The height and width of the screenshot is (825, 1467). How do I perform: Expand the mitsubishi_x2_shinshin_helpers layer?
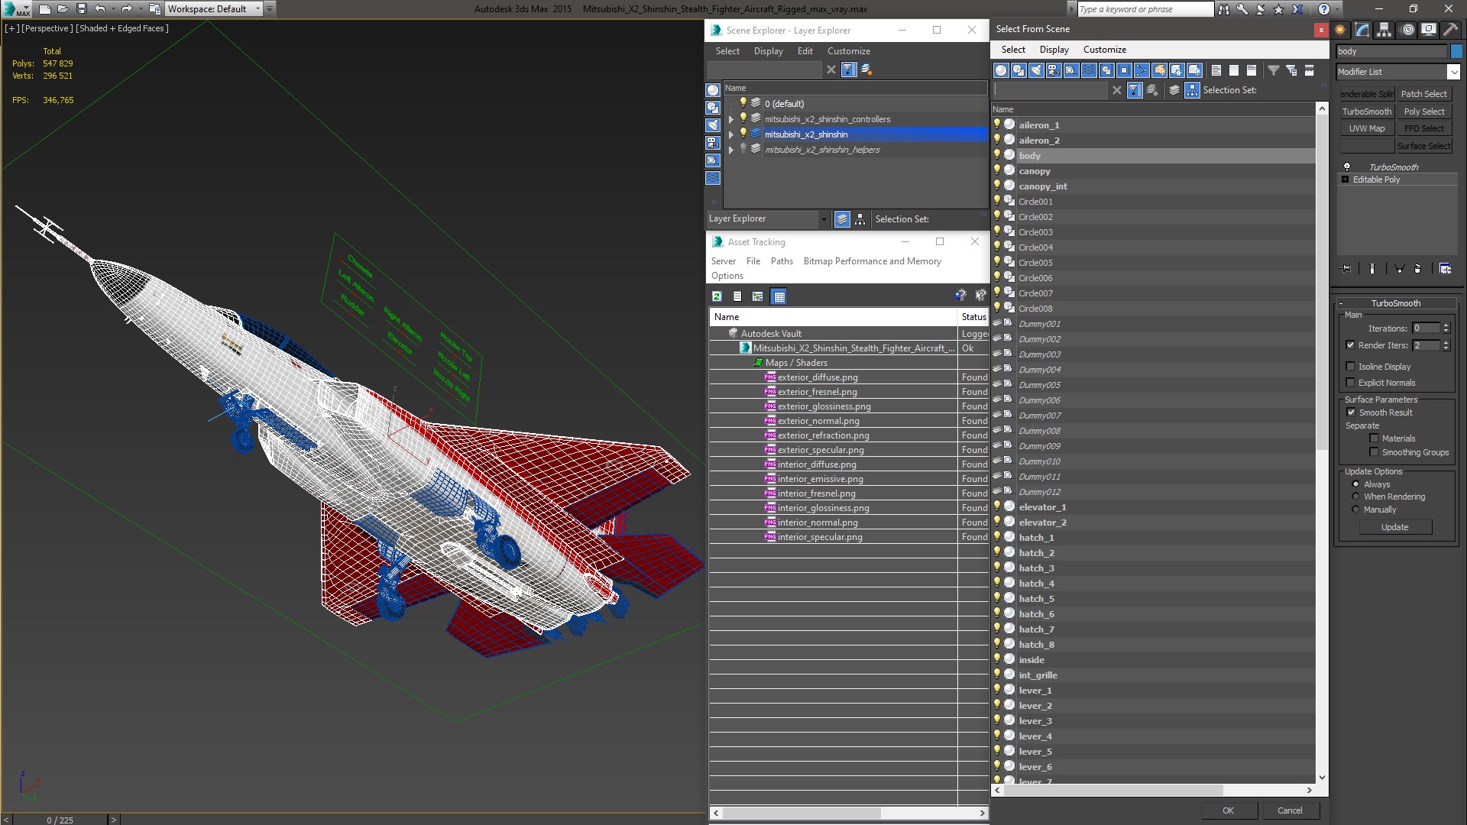click(x=730, y=150)
